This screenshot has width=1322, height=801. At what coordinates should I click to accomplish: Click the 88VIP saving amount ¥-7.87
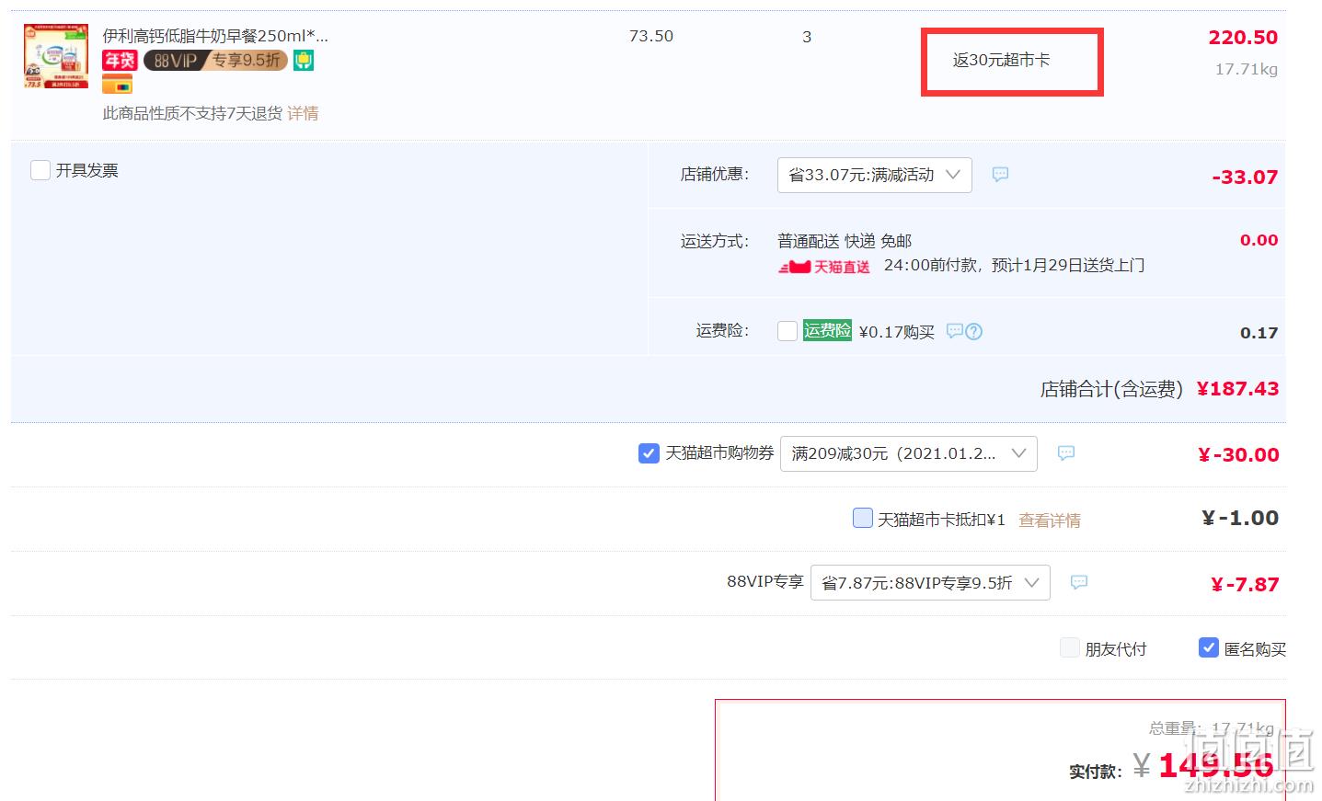click(x=1245, y=584)
